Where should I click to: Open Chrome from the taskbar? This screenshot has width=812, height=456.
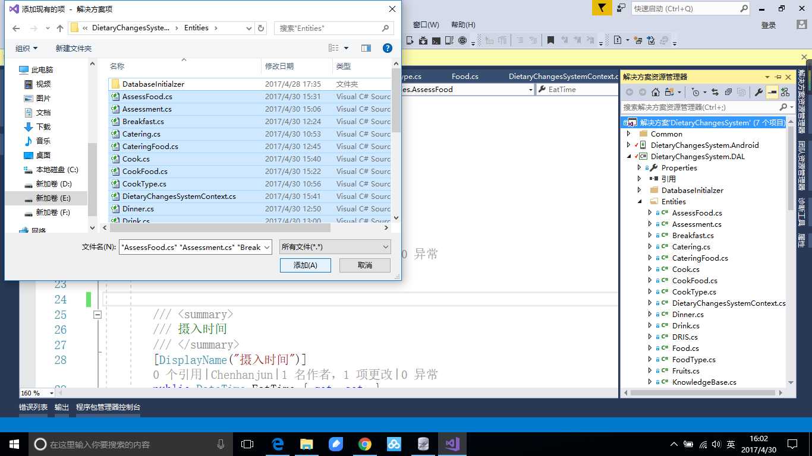(365, 444)
